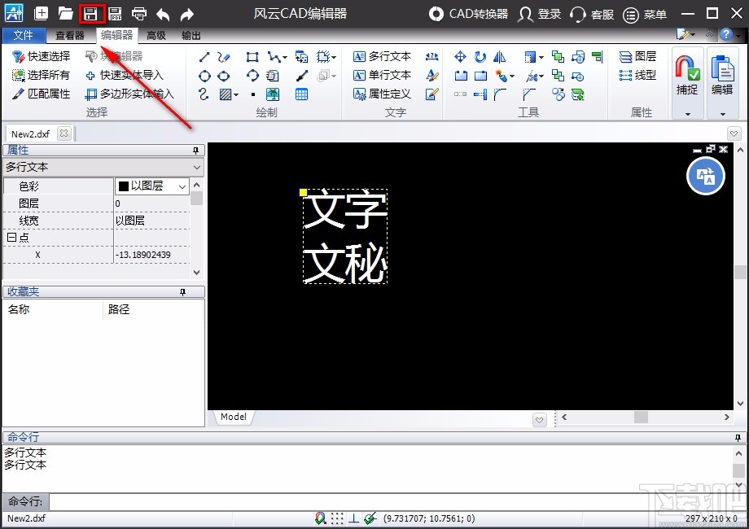Switch to the 高级 advanced tab
The image size is (749, 529).
pyautogui.click(x=156, y=35)
